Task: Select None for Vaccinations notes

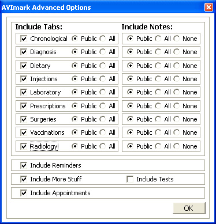Action: (176, 132)
